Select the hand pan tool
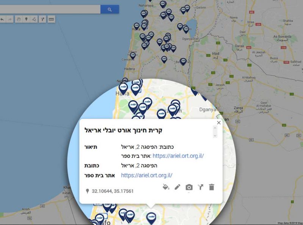Image resolution: width=303 pixels, height=225 pixels. point(19,19)
